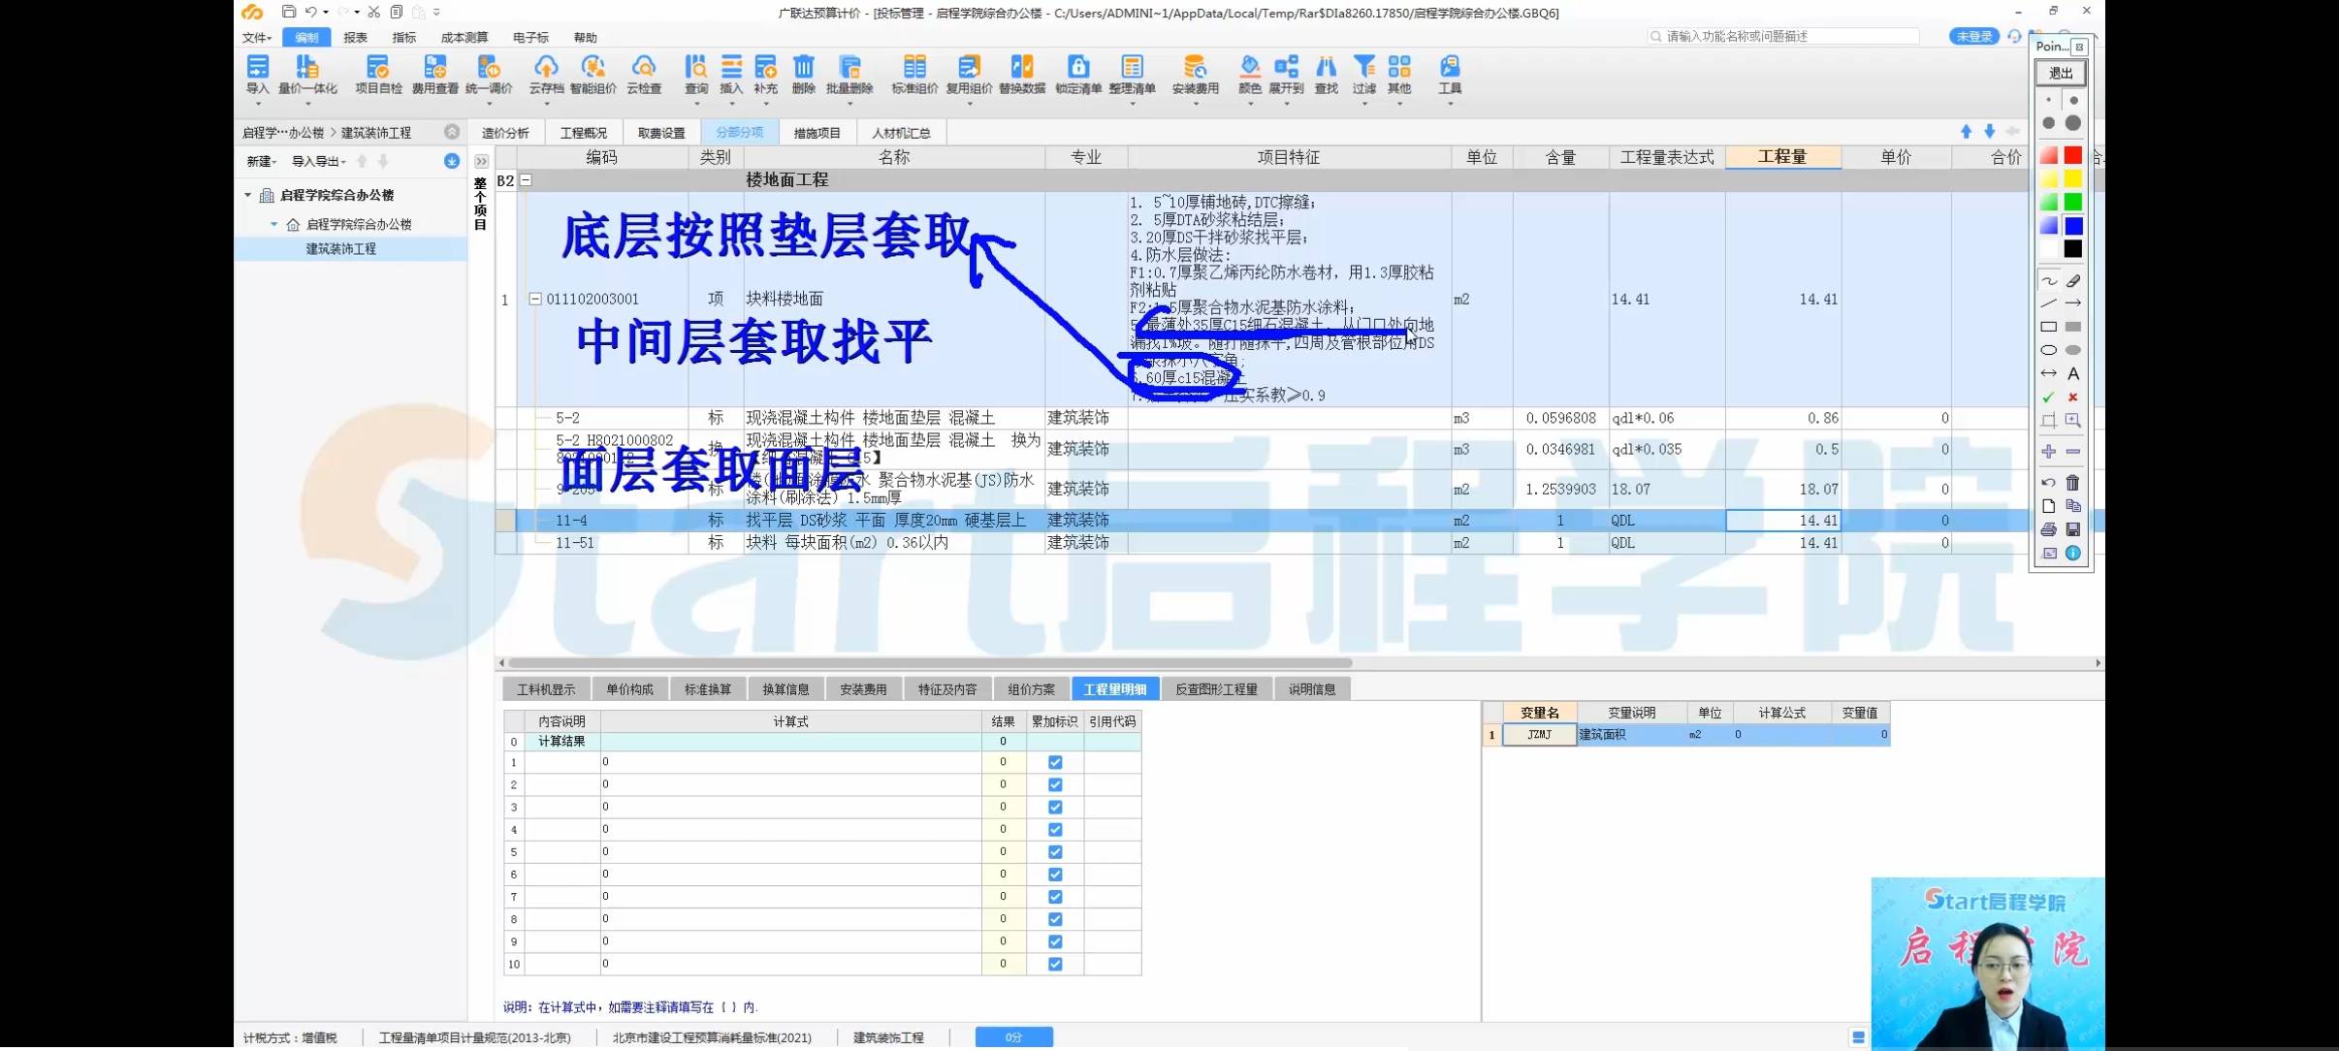Click the 未登录 login button
This screenshot has height=1051, width=2339.
1973,36
